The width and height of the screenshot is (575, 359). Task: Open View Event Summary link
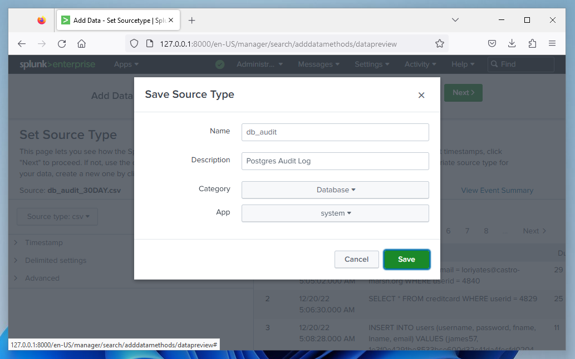pos(497,190)
